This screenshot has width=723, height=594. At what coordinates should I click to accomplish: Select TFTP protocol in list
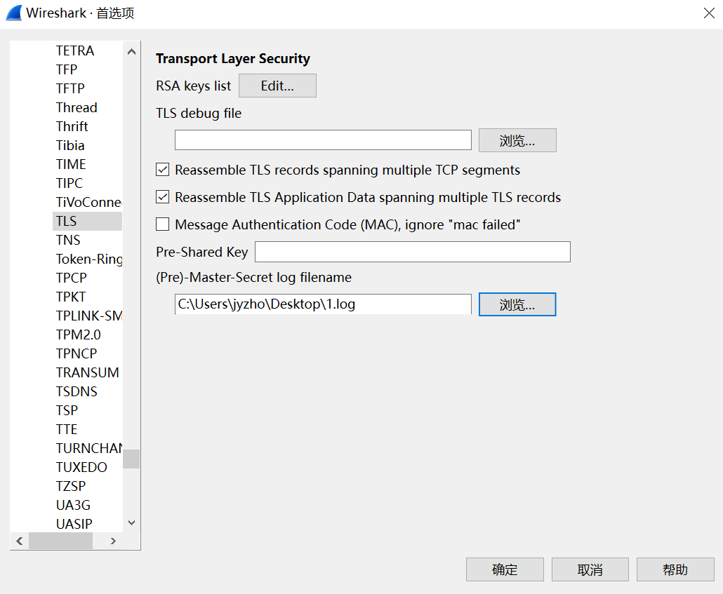(x=71, y=88)
